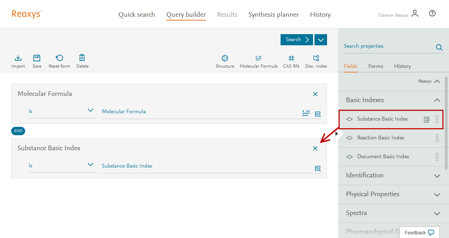
Task: Add CAS RN query field
Action: click(291, 58)
